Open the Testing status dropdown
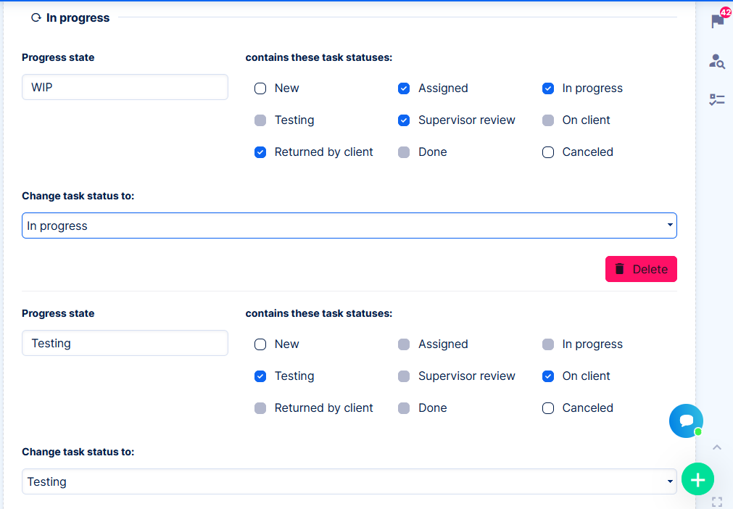733x509 pixels. pyautogui.click(x=349, y=481)
